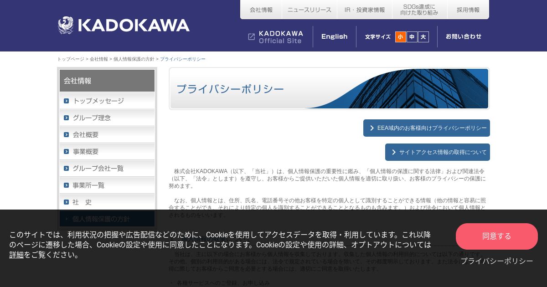Click the arrow icon next to トップメッセージ
The image size is (547, 287).
pyautogui.click(x=66, y=101)
